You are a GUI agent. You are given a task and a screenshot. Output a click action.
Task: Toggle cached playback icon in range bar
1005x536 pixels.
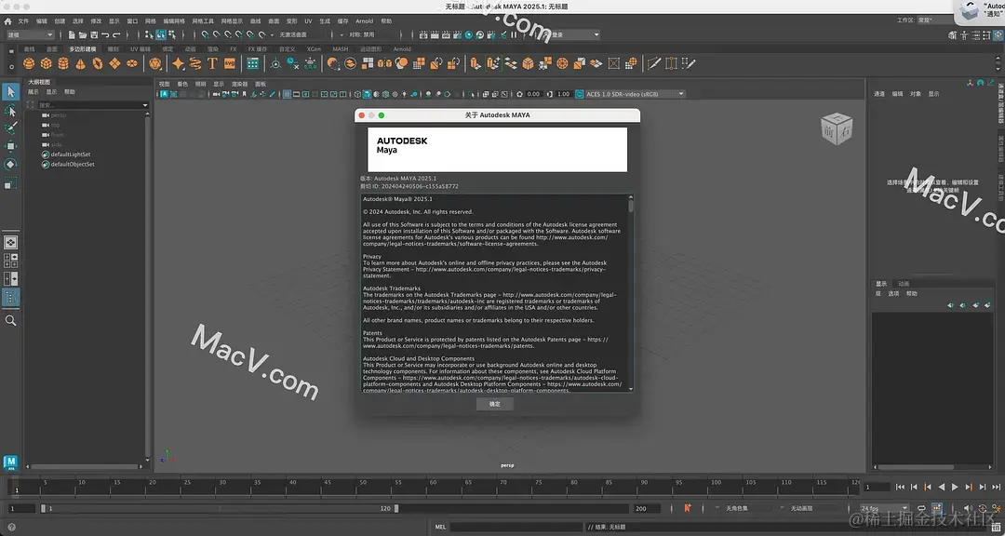[936, 508]
